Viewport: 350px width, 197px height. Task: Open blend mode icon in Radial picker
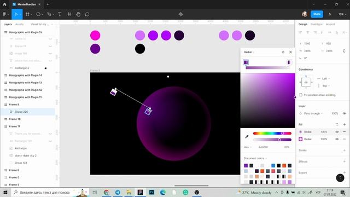(x=283, y=52)
